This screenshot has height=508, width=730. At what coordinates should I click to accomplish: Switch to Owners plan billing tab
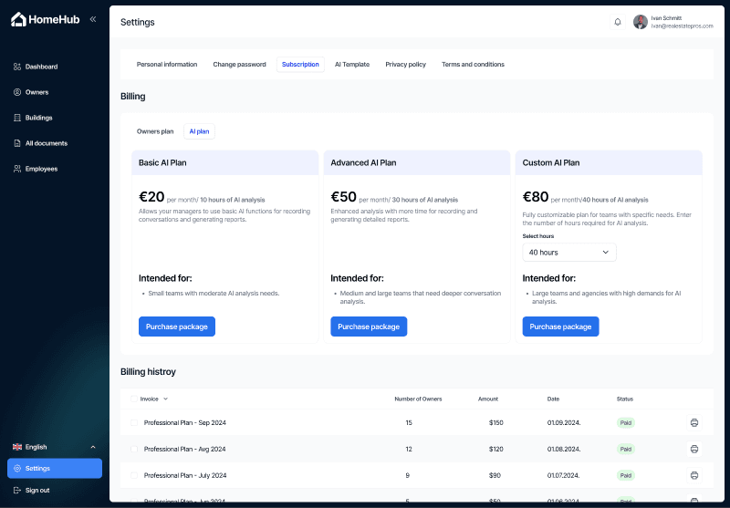point(155,131)
